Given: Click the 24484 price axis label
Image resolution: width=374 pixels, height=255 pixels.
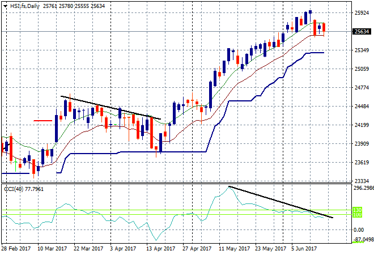Looking at the screenshot, I should [362, 106].
